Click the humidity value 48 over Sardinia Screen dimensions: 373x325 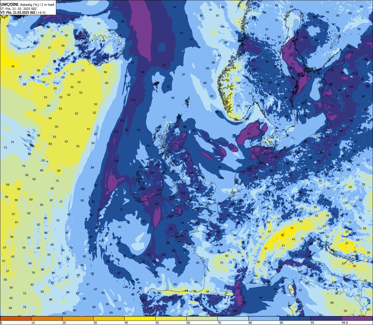coord(300,312)
